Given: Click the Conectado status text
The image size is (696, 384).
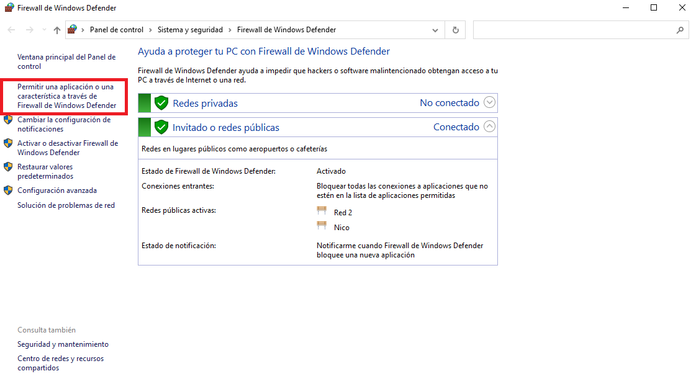Looking at the screenshot, I should pyautogui.click(x=456, y=127).
